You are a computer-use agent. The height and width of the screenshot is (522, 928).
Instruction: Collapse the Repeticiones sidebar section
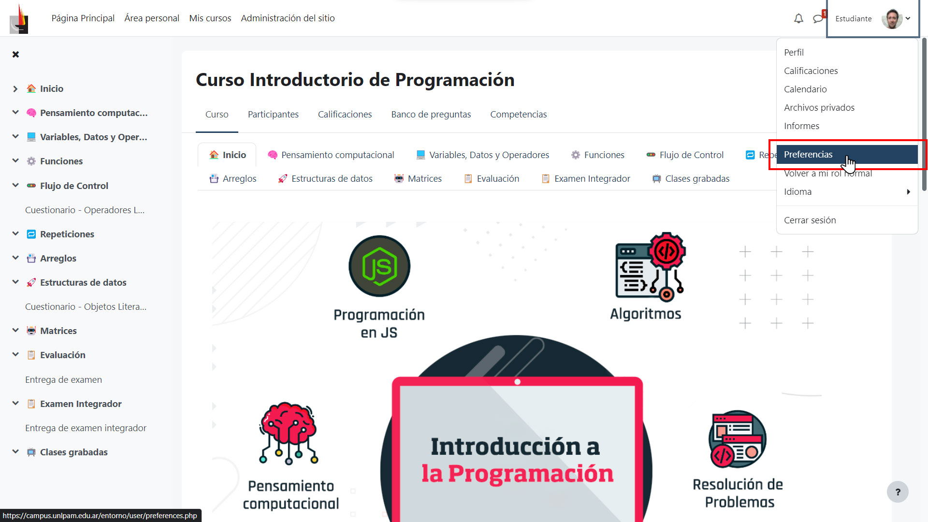click(x=15, y=234)
